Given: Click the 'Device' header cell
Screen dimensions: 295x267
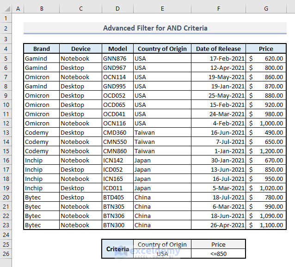Looking at the screenshot, I should pyautogui.click(x=81, y=49).
